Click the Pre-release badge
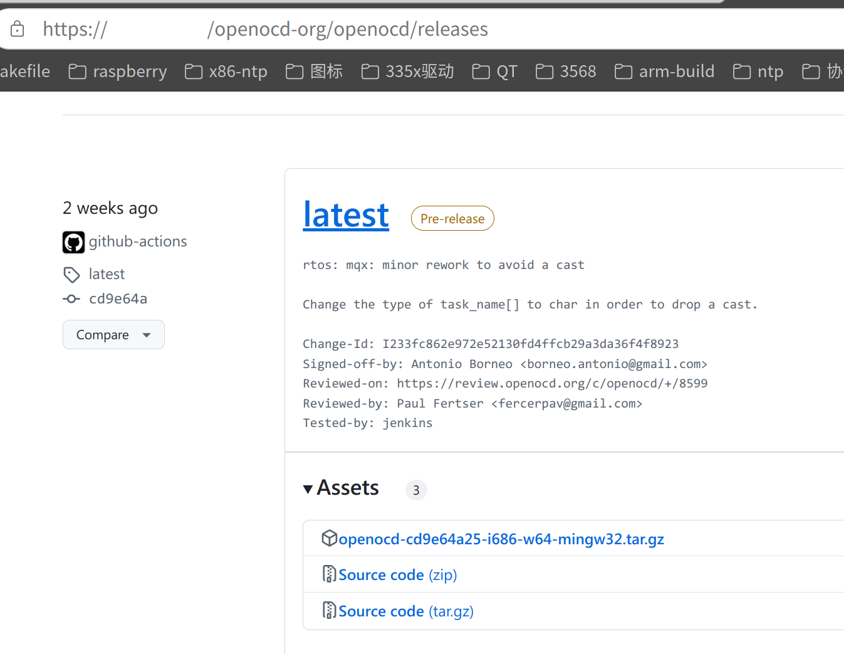Viewport: 844px width, 654px height. point(452,218)
